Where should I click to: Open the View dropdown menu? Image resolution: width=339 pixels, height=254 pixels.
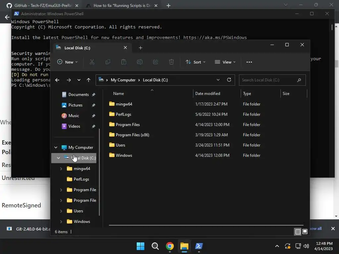(x=225, y=62)
